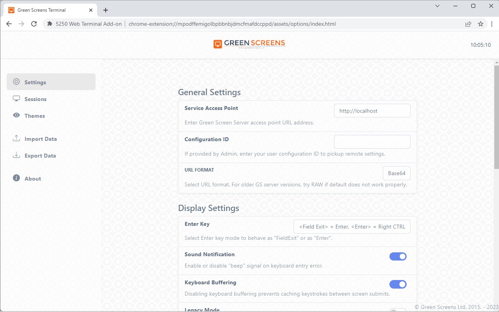
Task: Click the General Settings heading
Action: [x=209, y=92]
